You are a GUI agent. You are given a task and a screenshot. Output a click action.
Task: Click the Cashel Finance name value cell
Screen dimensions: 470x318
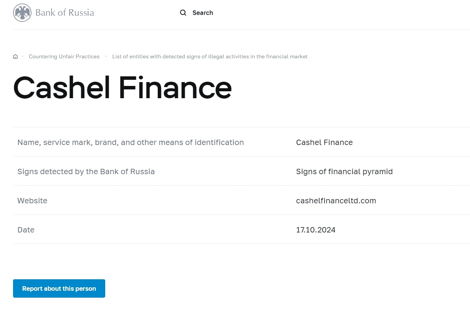(x=324, y=142)
